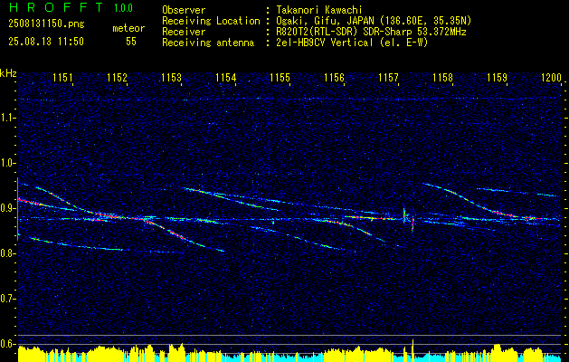Click the Receiver field label
Image resolution: width=569 pixels, height=362 pixels.
[184, 32]
